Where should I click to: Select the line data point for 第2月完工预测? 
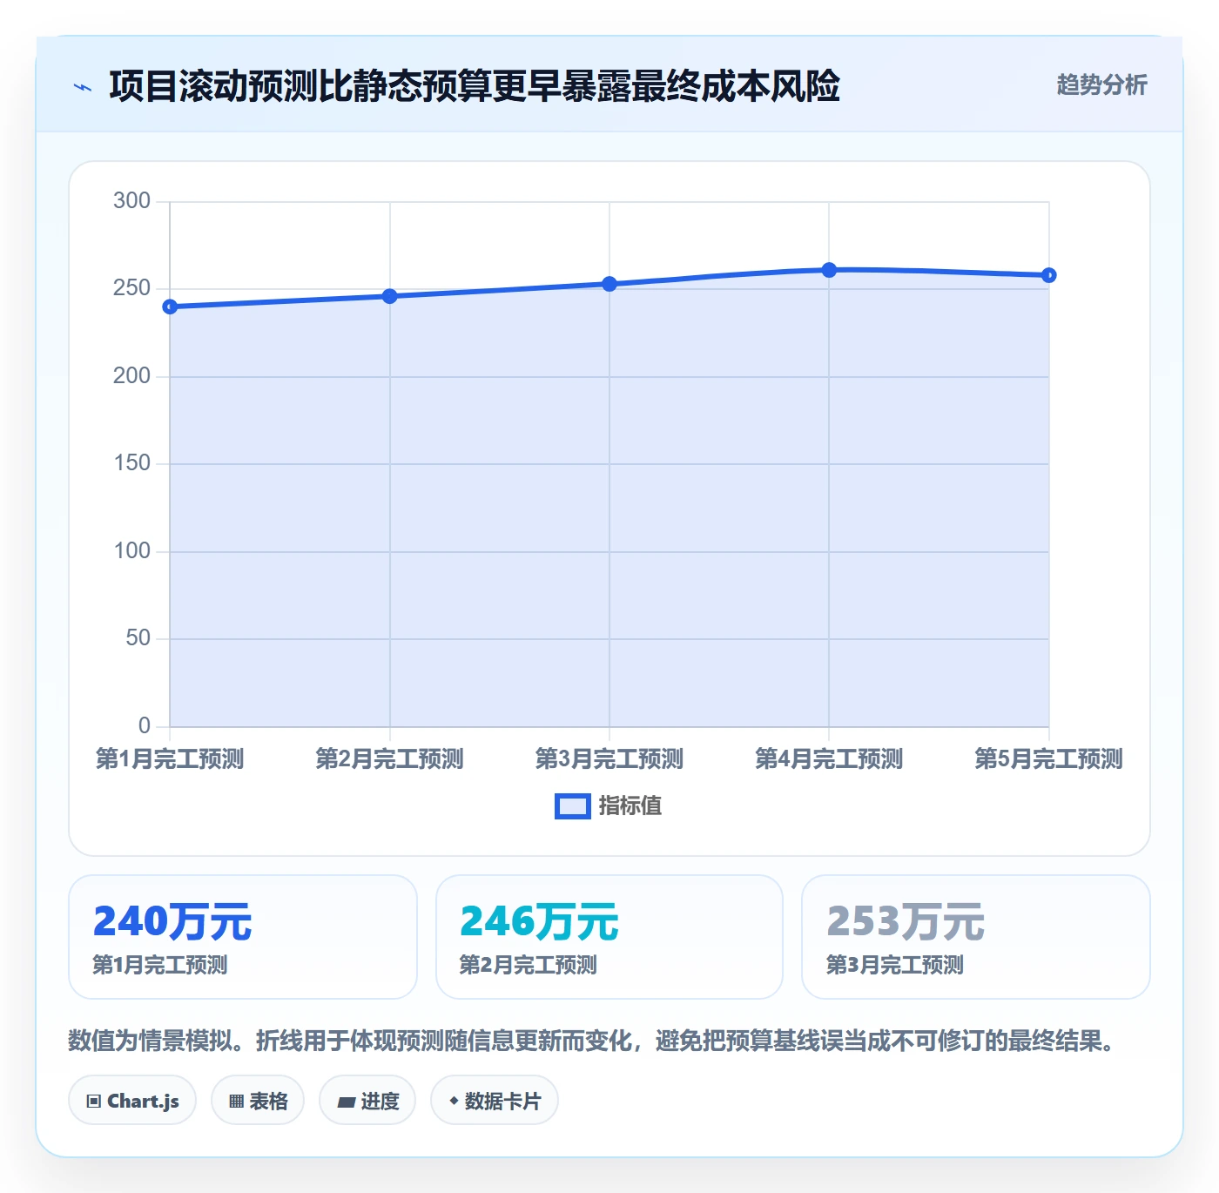tap(390, 296)
